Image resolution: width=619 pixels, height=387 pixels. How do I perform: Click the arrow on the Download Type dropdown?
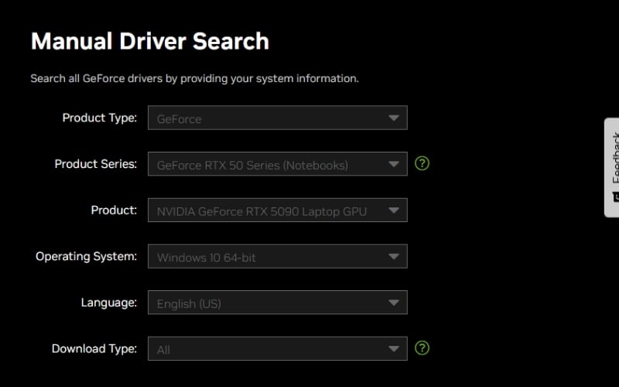[x=393, y=349]
